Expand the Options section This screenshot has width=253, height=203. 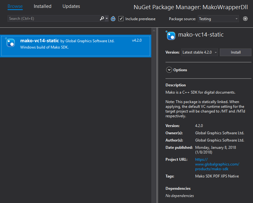tap(169, 70)
